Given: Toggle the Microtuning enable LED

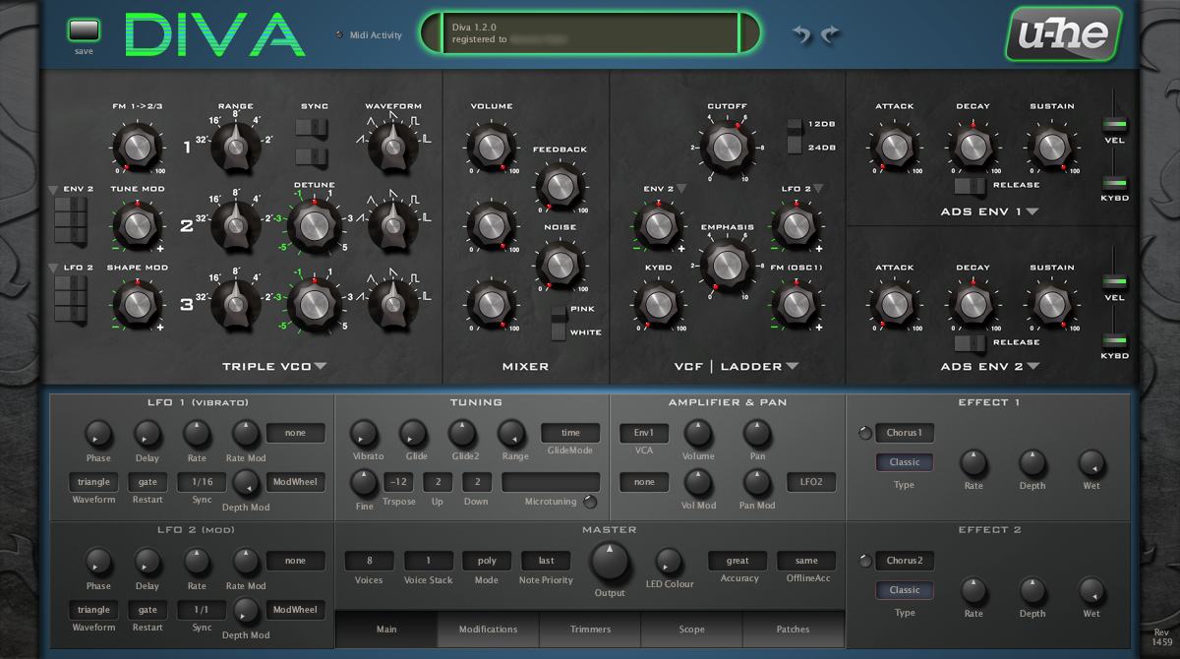Looking at the screenshot, I should pos(589,503).
